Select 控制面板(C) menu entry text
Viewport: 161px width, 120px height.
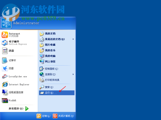click(x=52, y=69)
